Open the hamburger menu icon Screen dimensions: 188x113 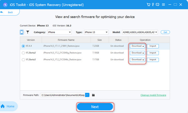coord(164,5)
